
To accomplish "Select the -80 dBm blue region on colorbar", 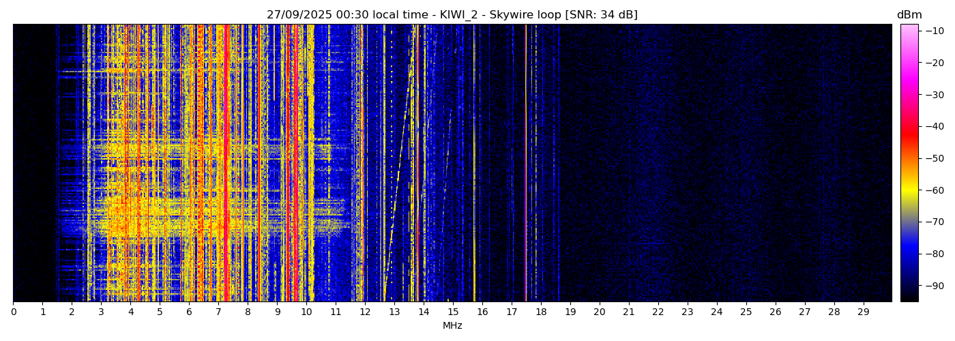I will (909, 254).
